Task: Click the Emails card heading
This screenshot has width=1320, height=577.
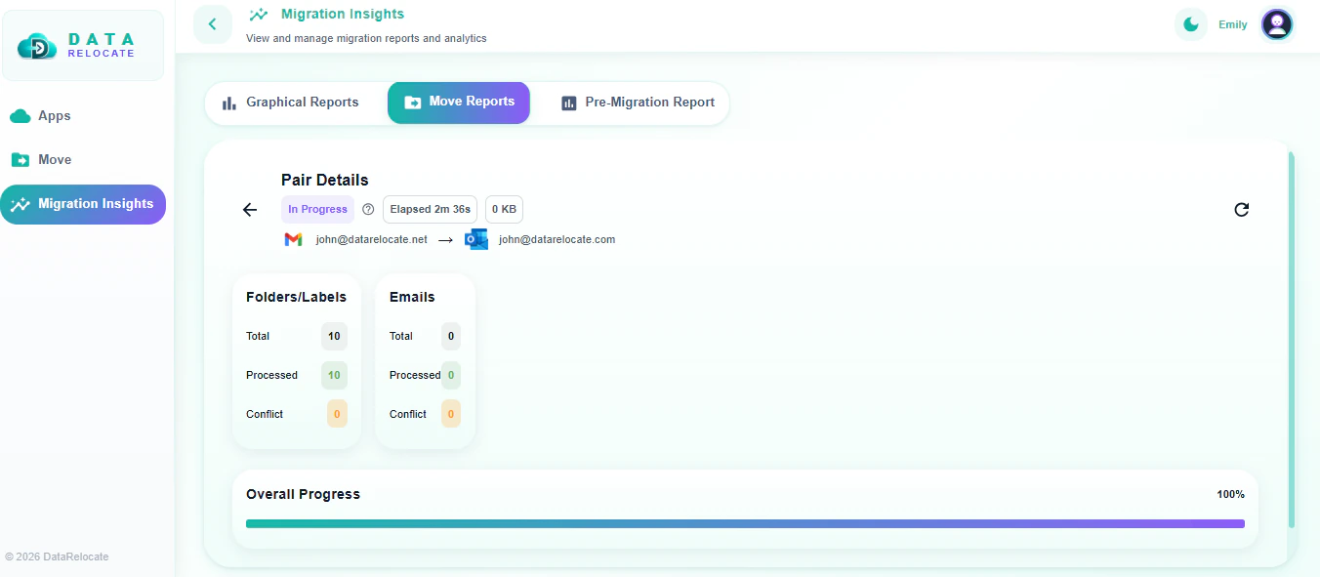Action: 412,298
